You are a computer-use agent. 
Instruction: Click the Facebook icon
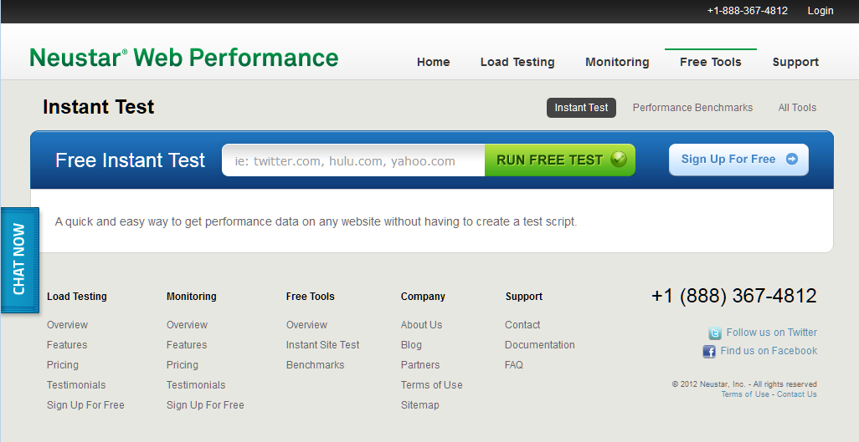click(x=709, y=351)
